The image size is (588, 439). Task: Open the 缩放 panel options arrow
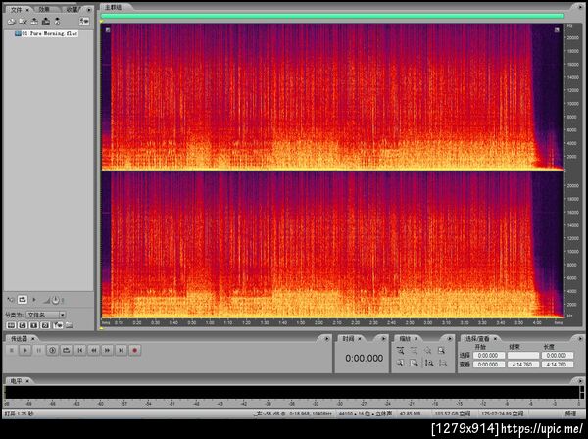pos(450,339)
